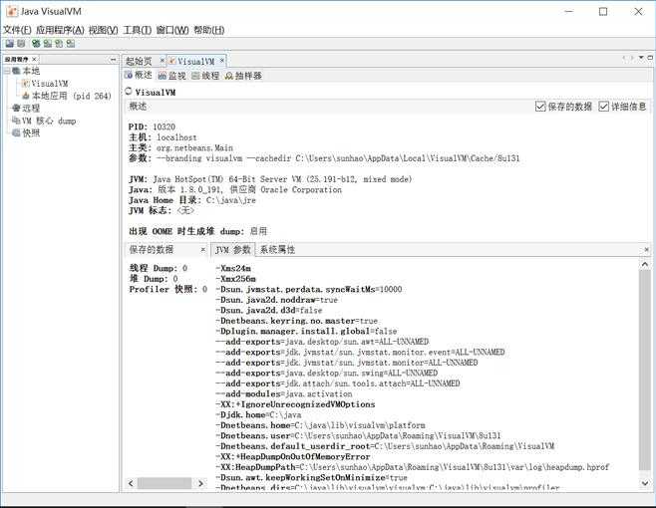Switch to the 抽样器 sampler tab
This screenshot has height=508, width=656.
click(x=243, y=76)
